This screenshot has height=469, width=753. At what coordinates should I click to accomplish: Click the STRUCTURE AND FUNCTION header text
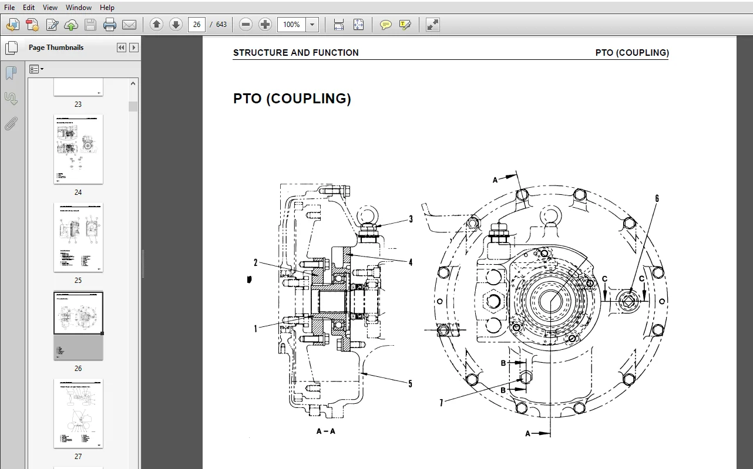[295, 52]
